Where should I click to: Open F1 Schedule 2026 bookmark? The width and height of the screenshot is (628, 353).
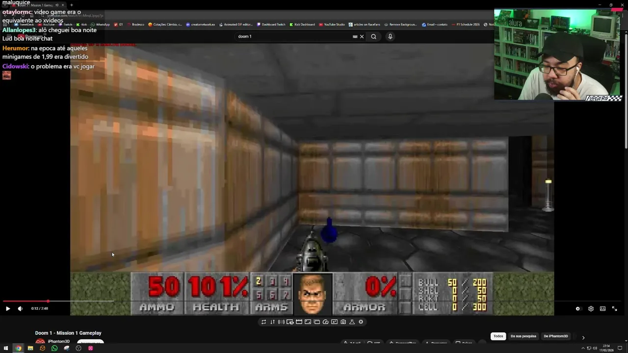point(466,25)
